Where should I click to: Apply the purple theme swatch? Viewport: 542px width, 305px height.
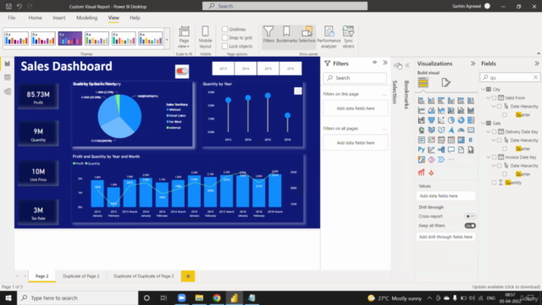coord(69,38)
